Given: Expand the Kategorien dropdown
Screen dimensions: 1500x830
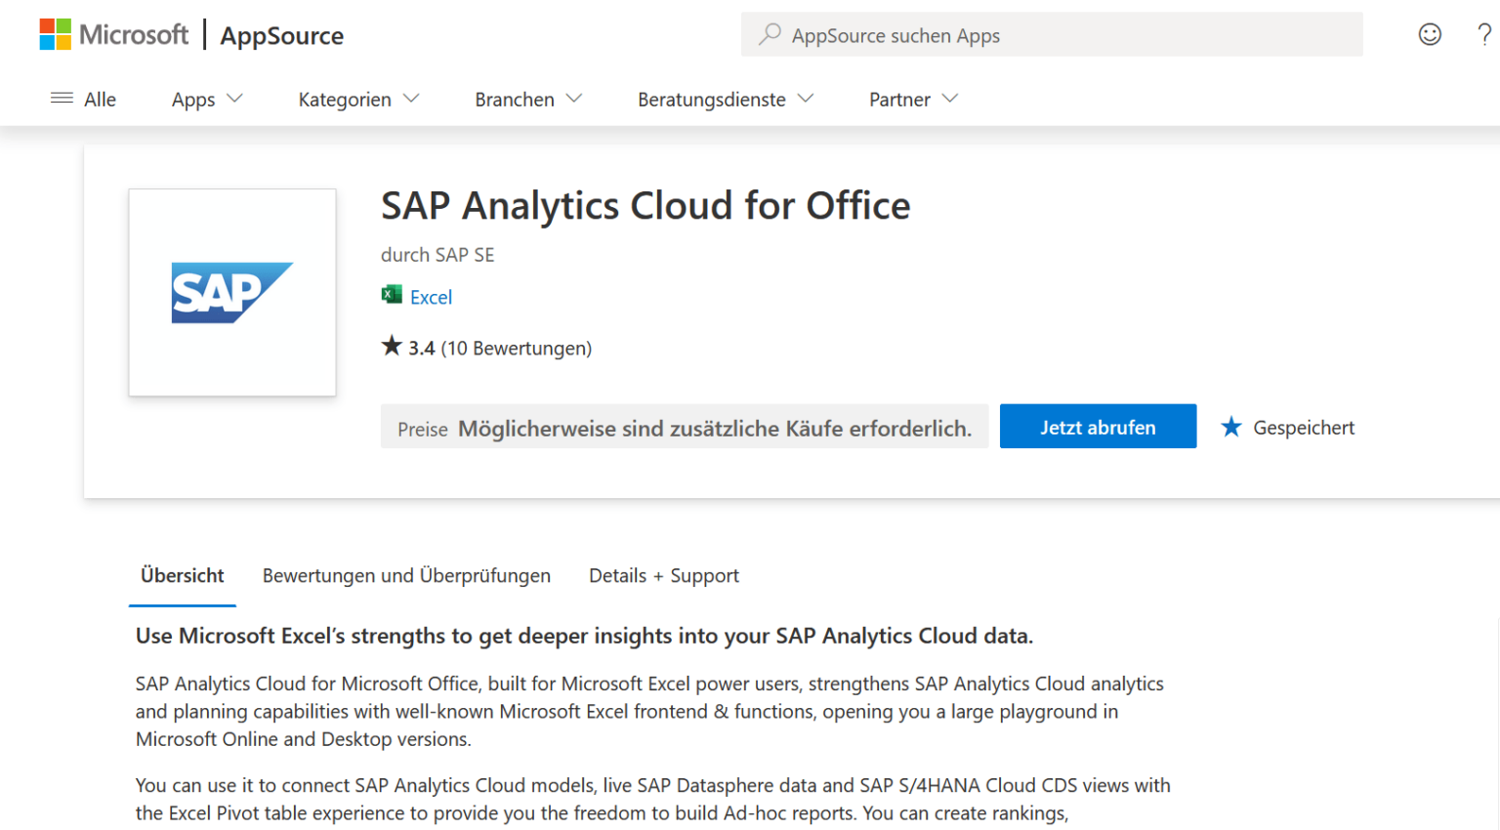Looking at the screenshot, I should 357,99.
